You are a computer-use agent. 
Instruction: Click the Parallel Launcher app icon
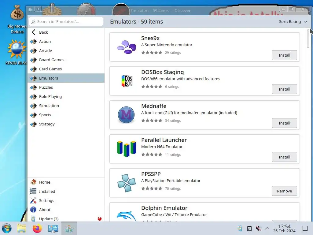coord(126,149)
